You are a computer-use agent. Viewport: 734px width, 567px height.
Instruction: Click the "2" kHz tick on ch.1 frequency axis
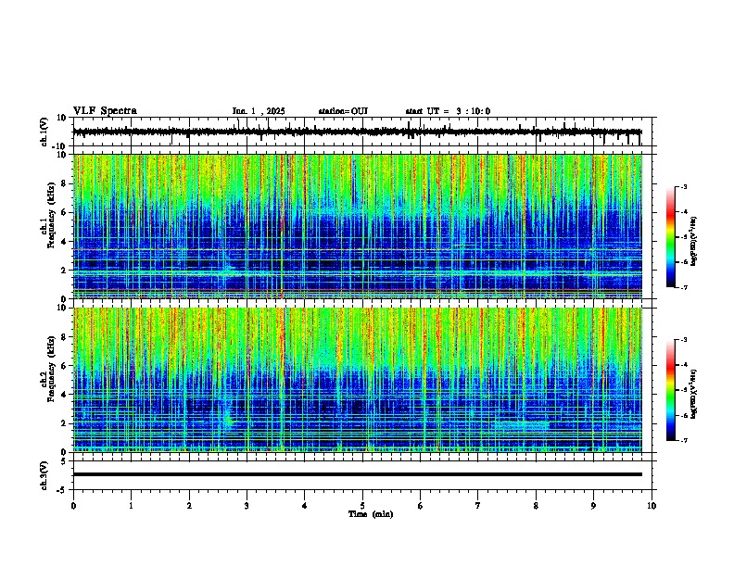click(x=65, y=271)
